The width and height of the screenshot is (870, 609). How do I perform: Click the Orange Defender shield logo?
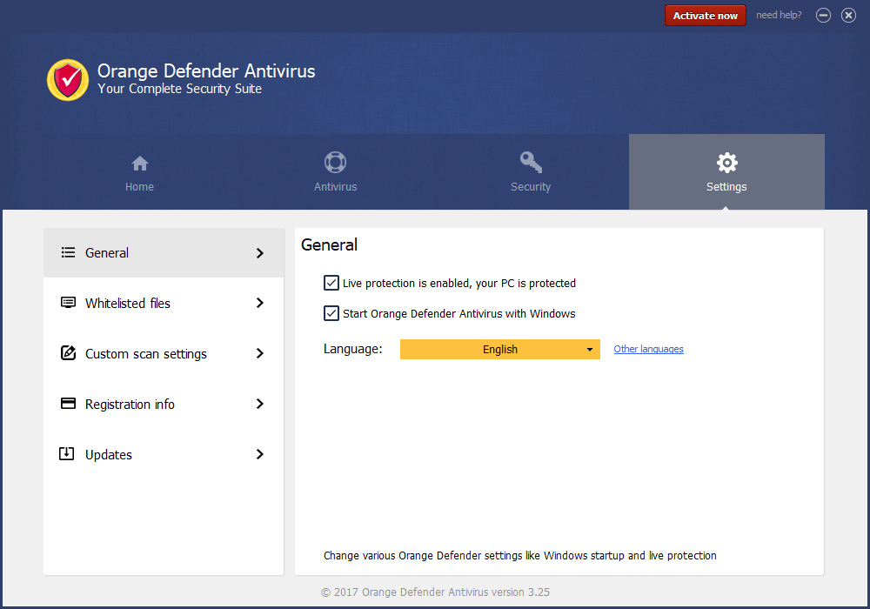click(x=68, y=80)
